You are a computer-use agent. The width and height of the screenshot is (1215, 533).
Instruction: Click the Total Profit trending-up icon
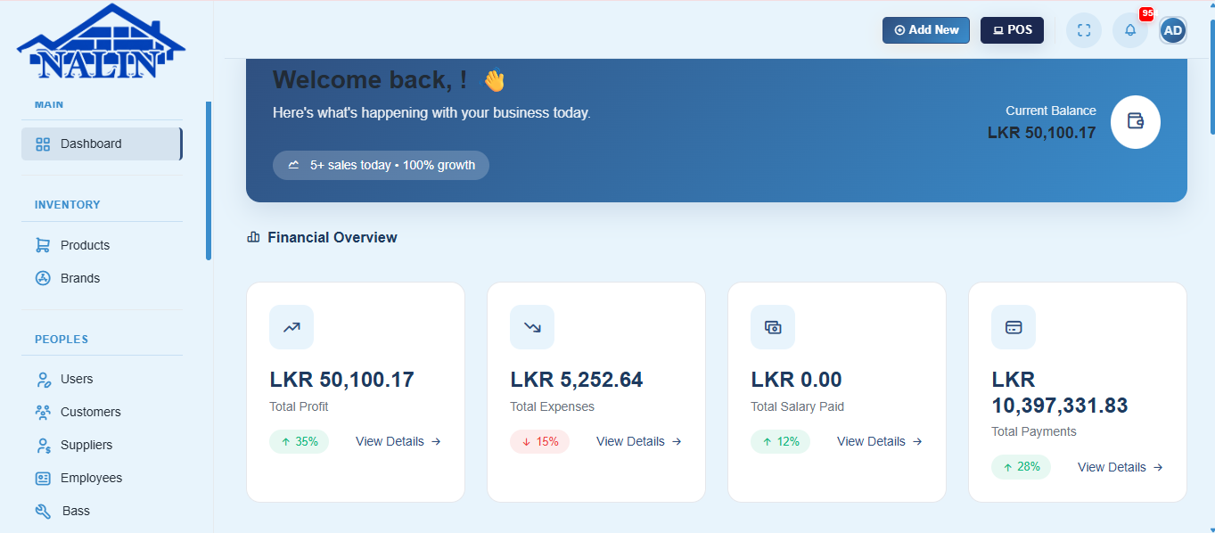[291, 327]
